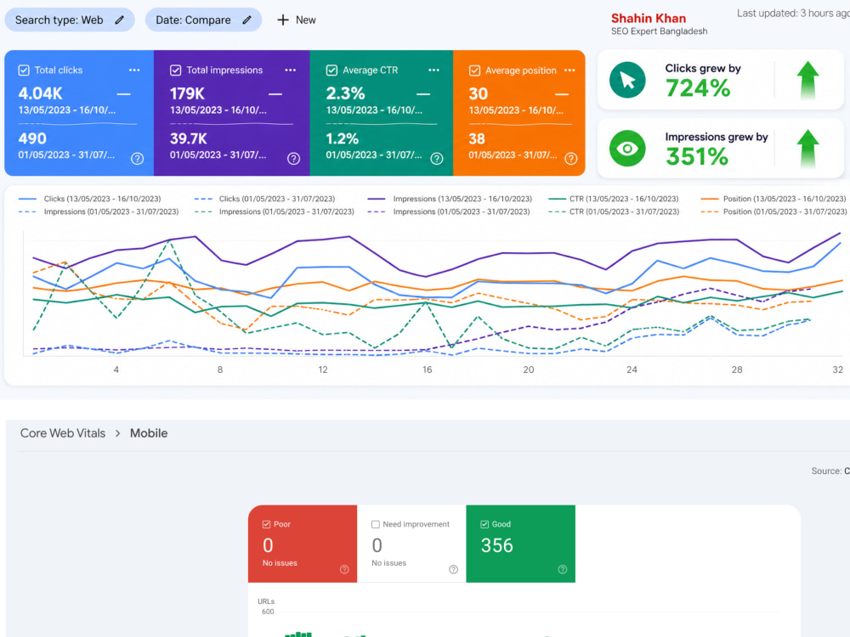Click solid orange Position (13/05/2023 - 16/10/2023) legend
The width and height of the screenshot is (850, 637).
point(773,199)
